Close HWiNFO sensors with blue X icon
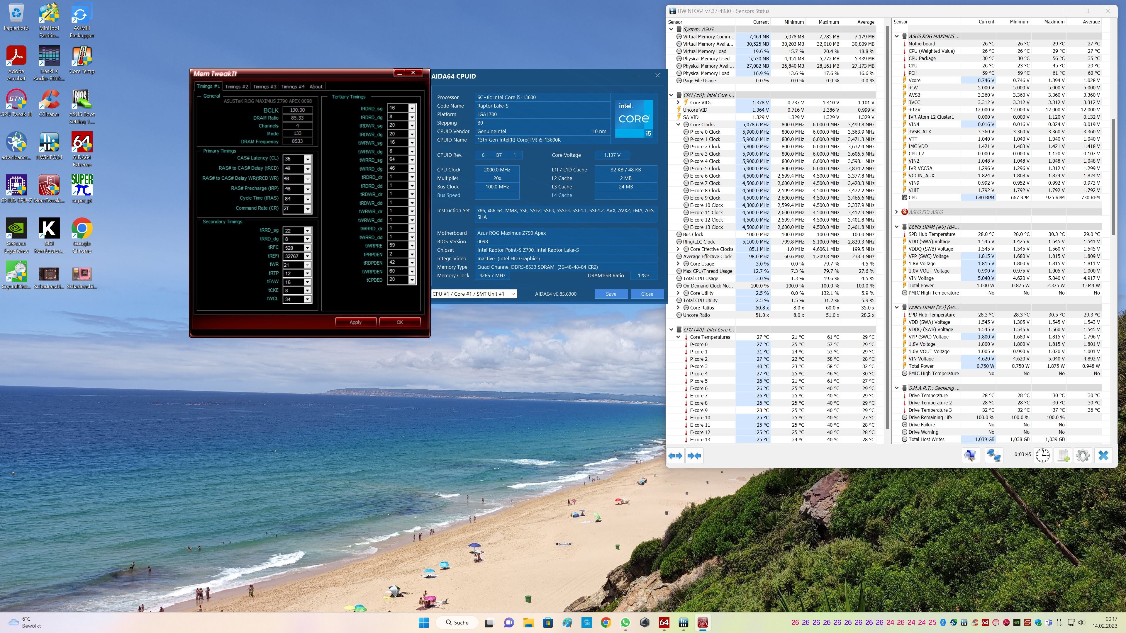Viewport: 1126px width, 633px height. click(1103, 455)
